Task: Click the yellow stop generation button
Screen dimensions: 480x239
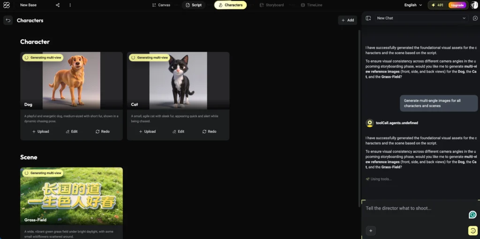Action: 472,230
